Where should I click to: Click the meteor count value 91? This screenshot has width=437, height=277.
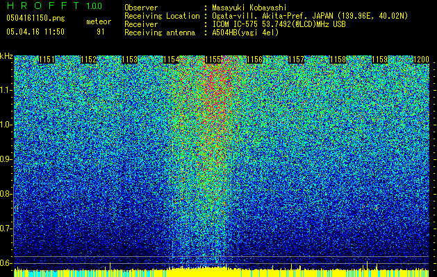pyautogui.click(x=101, y=32)
